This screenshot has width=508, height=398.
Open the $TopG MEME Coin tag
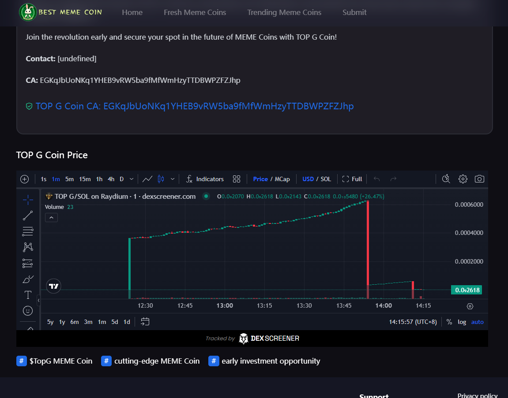(54, 361)
